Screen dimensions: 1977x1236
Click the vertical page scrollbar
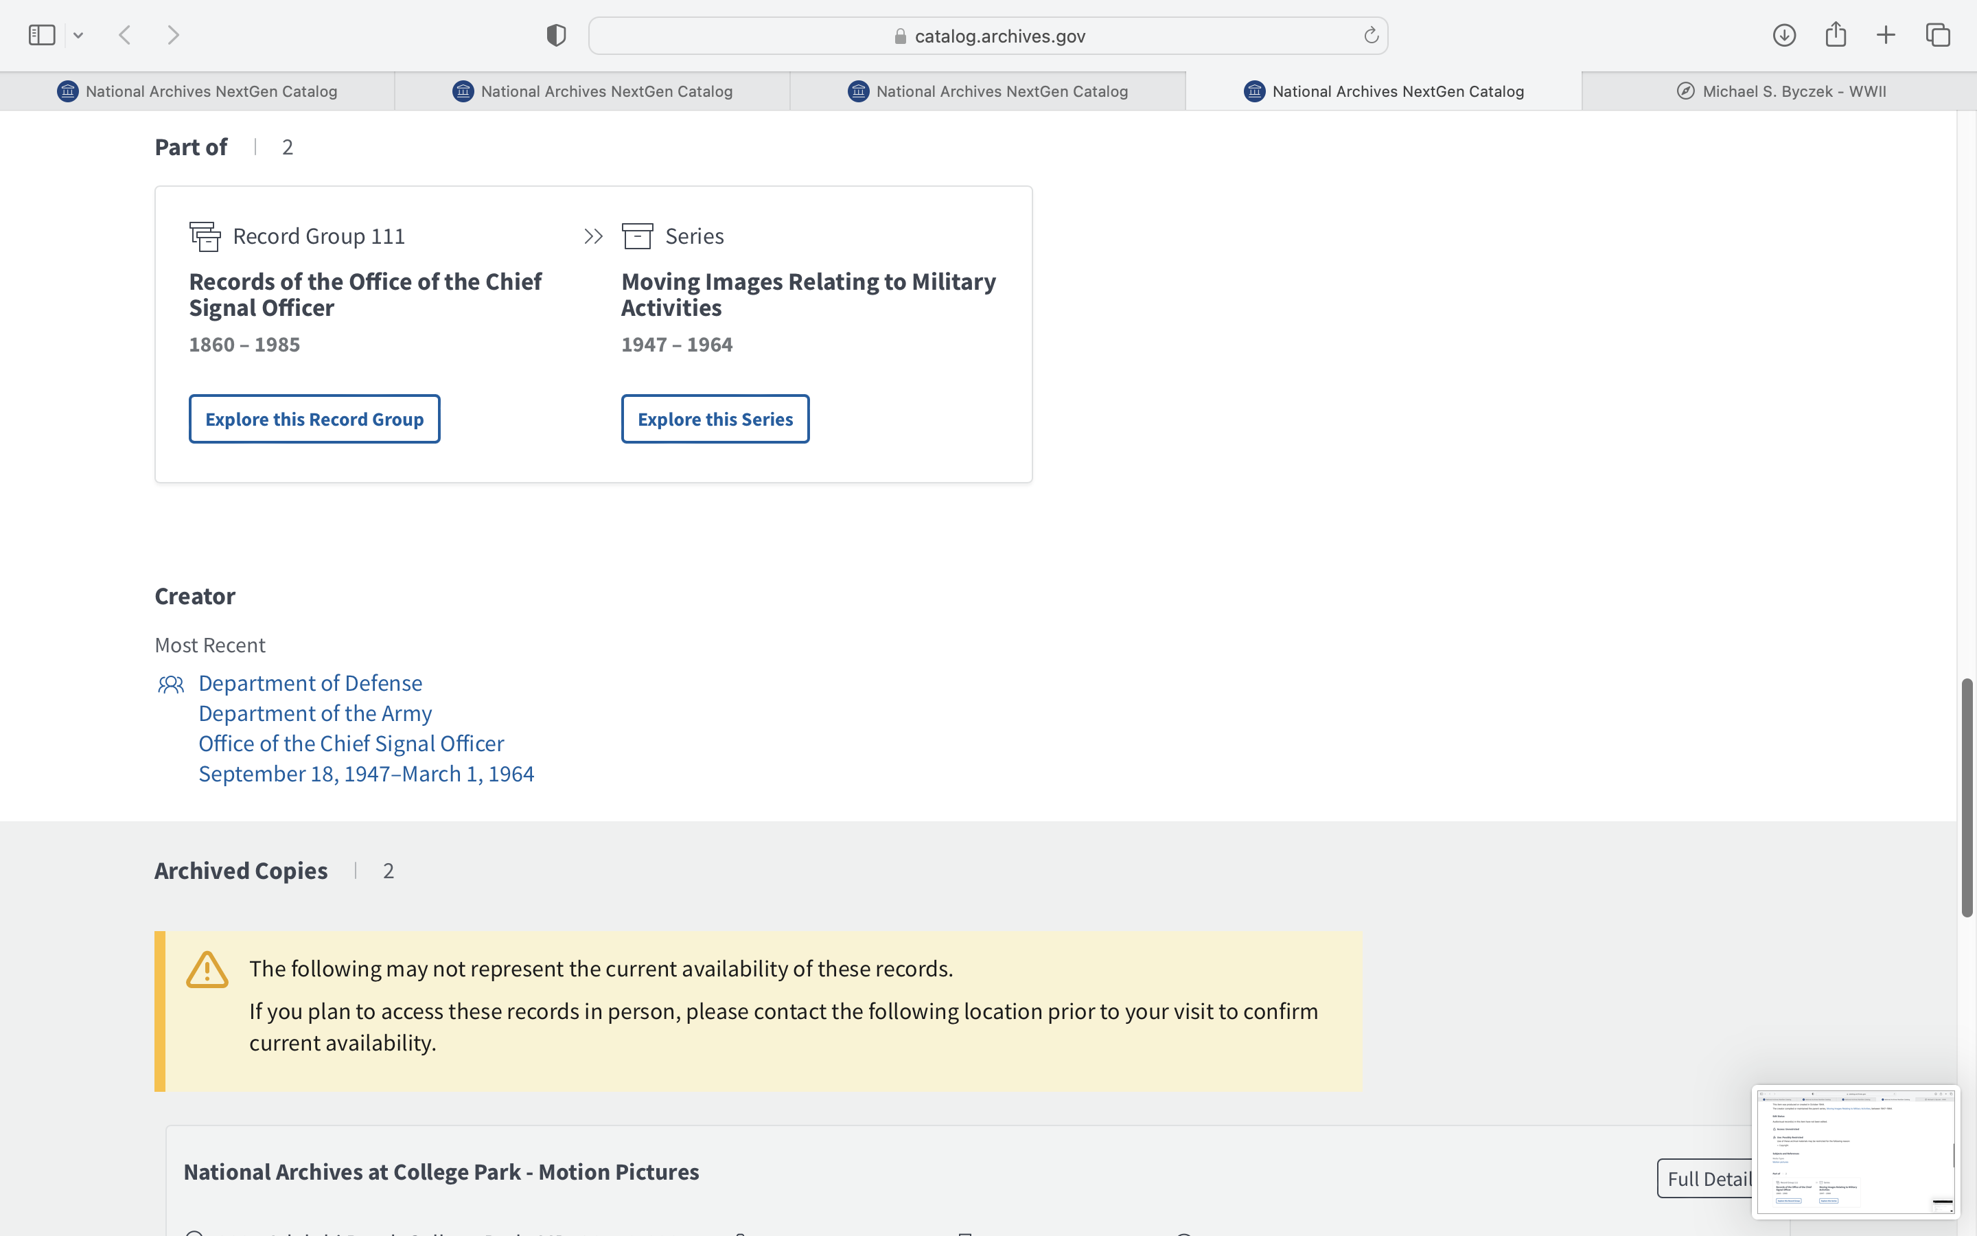click(x=1967, y=797)
